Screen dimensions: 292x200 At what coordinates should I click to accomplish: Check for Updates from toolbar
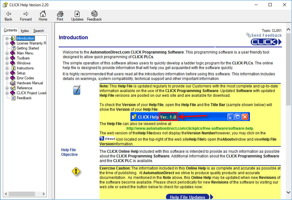(x=77, y=16)
